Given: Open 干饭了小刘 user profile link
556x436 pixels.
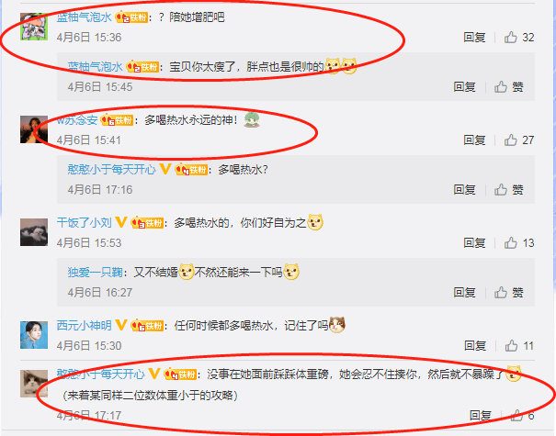Looking at the screenshot, I should click(x=84, y=223).
